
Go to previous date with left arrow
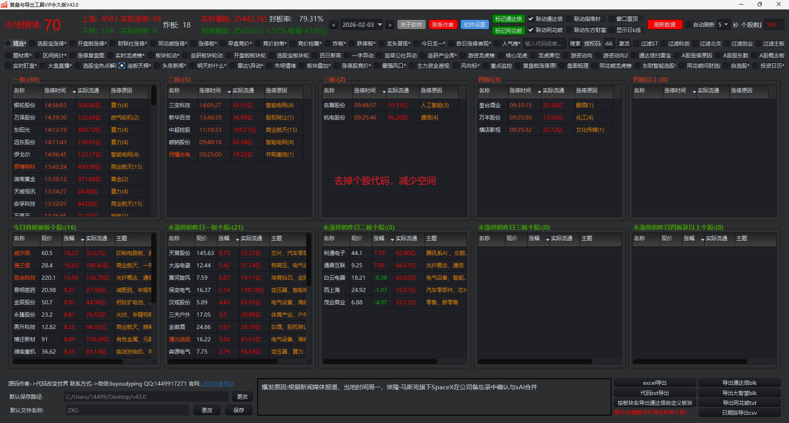pos(334,25)
